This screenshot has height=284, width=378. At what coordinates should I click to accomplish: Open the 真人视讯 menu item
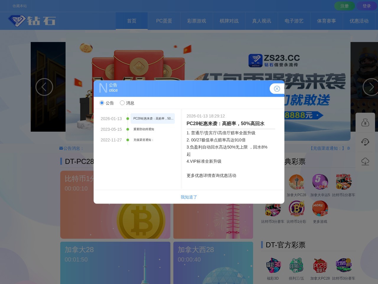pyautogui.click(x=262, y=21)
